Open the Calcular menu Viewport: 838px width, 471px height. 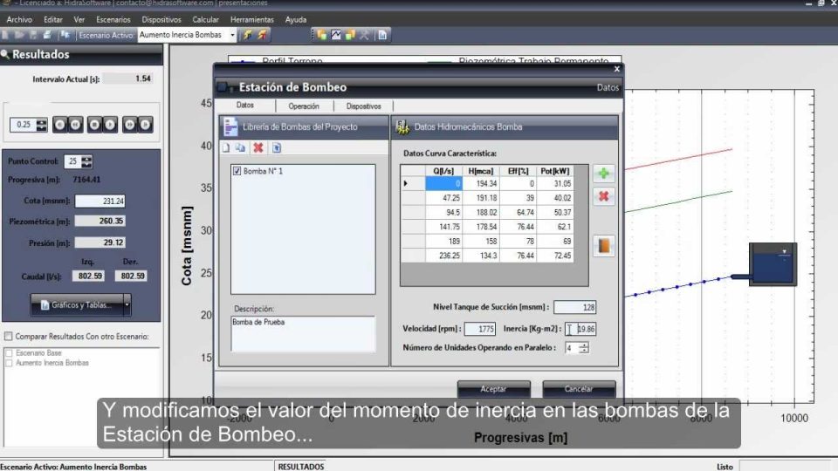coord(206,19)
